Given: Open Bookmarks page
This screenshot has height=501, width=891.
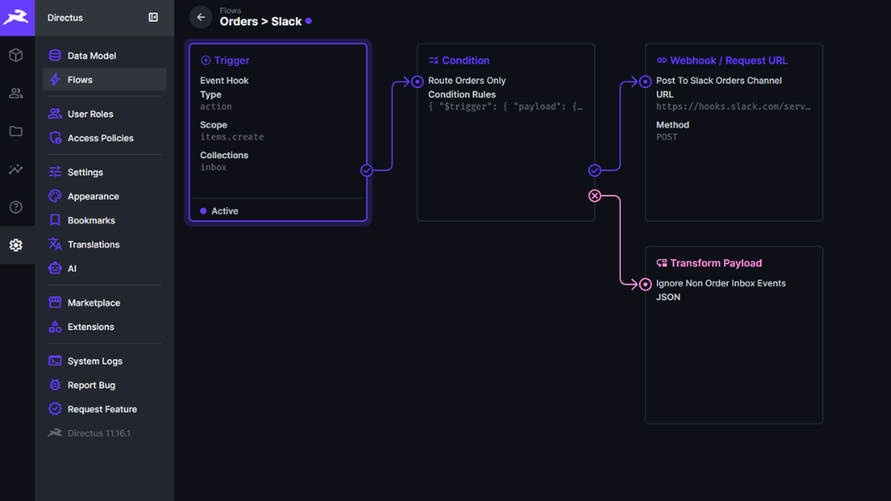Looking at the screenshot, I should (x=104, y=220).
